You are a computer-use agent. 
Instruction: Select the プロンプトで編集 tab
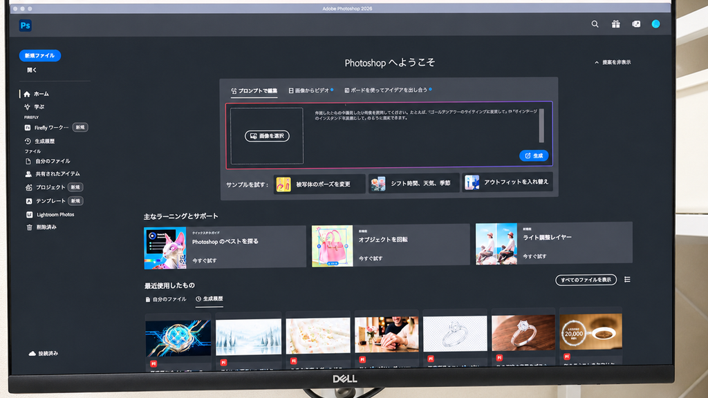coord(254,91)
